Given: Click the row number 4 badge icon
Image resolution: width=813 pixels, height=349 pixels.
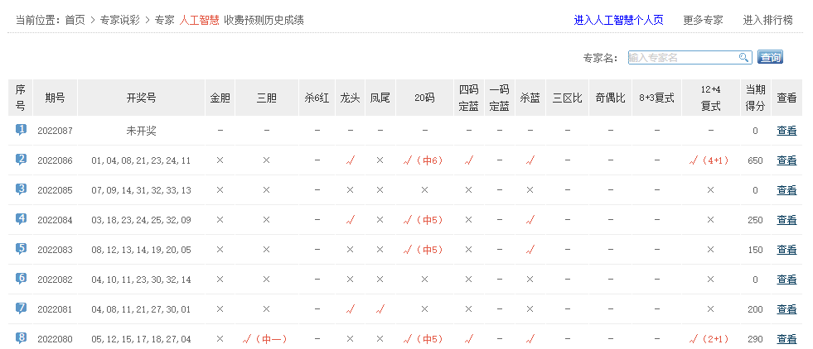Looking at the screenshot, I should [x=21, y=219].
